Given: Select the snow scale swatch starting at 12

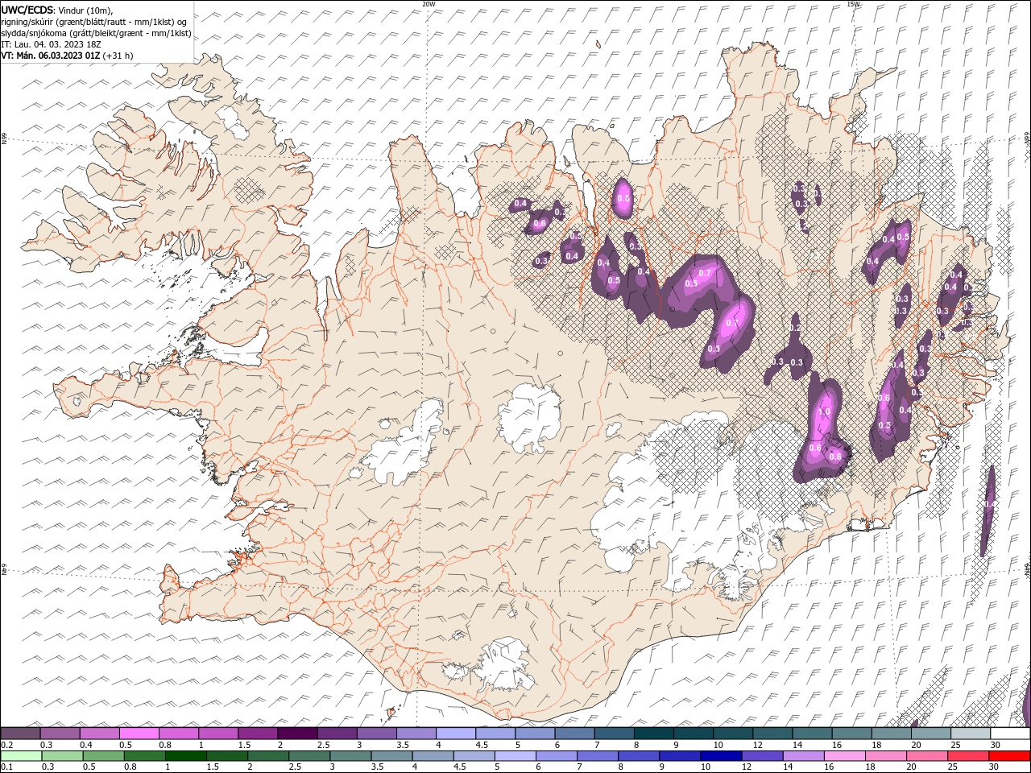Looking at the screenshot, I should 771,734.
